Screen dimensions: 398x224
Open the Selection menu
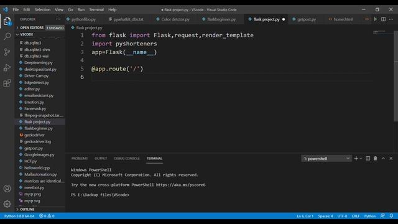(x=42, y=10)
